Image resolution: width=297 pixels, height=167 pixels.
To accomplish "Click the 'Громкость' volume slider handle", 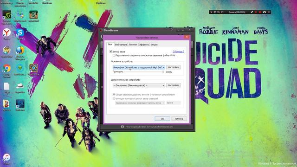I will pos(163,72).
